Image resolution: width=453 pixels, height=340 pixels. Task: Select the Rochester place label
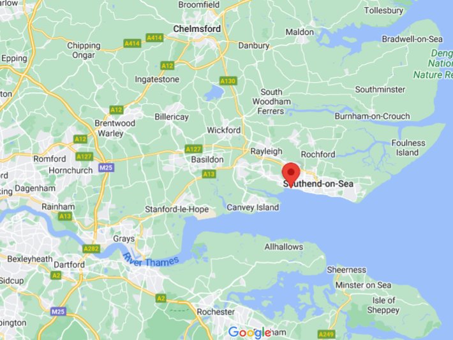pos(216,312)
